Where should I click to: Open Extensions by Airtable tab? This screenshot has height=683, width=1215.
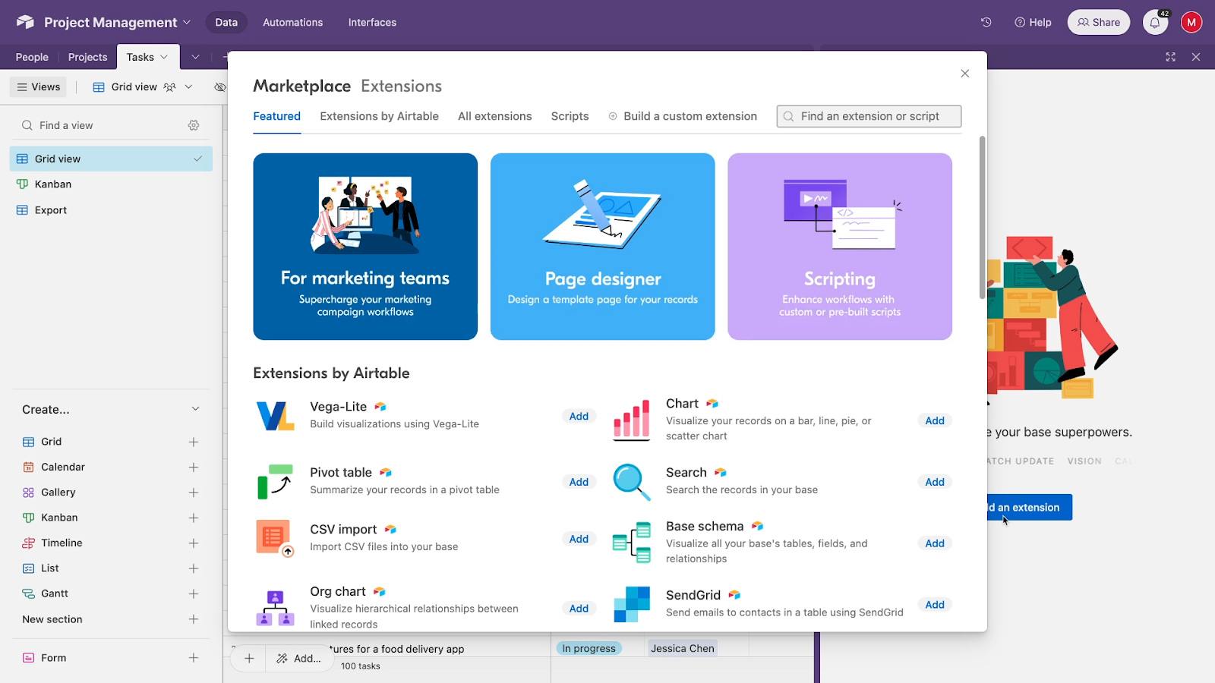(379, 116)
